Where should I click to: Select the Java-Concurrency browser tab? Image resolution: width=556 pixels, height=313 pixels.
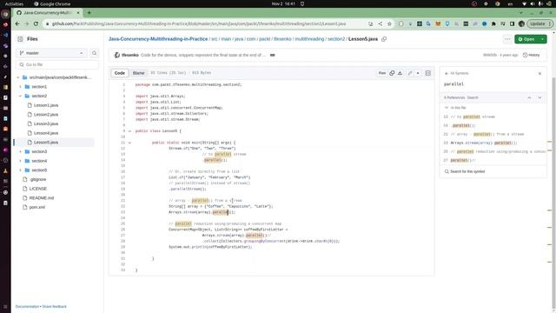click(x=48, y=13)
